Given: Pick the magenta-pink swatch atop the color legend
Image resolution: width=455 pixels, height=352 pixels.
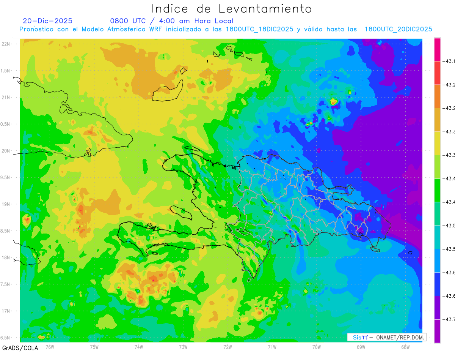Looking at the screenshot, I should (x=437, y=49).
